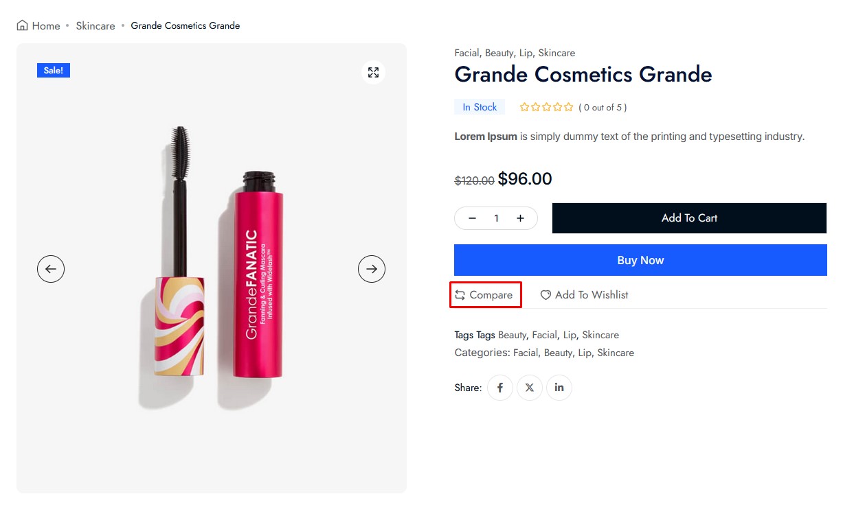This screenshot has height=505, width=854.
Task: Open the Beauty tag link
Action: pyautogui.click(x=512, y=335)
